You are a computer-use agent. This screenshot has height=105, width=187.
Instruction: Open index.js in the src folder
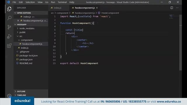point(25,48)
